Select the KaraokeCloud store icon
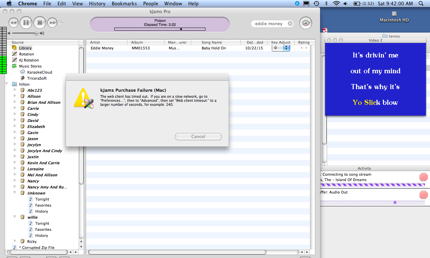The height and width of the screenshot is (258, 430). [23, 72]
